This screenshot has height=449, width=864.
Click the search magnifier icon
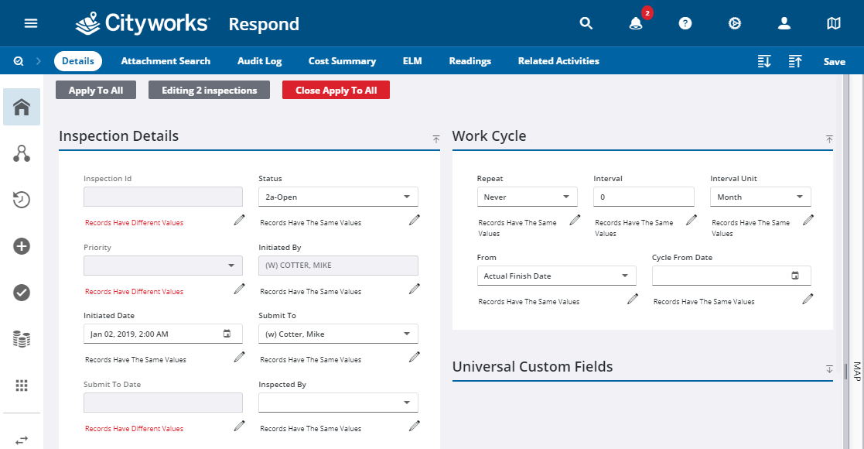click(x=586, y=23)
